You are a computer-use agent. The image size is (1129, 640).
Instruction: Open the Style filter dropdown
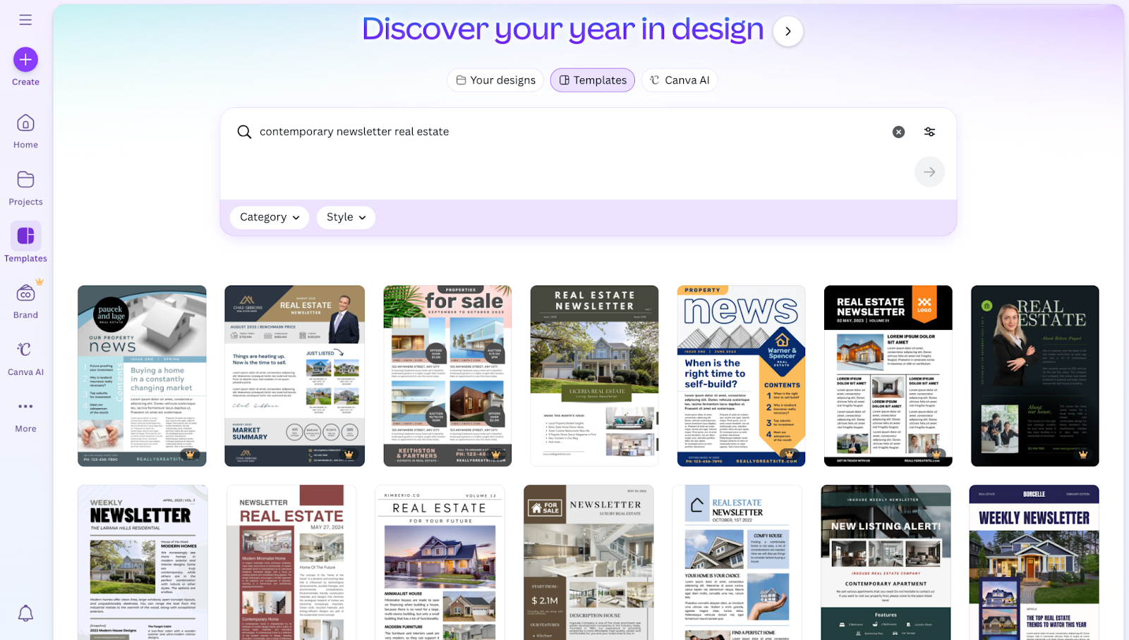[345, 217]
